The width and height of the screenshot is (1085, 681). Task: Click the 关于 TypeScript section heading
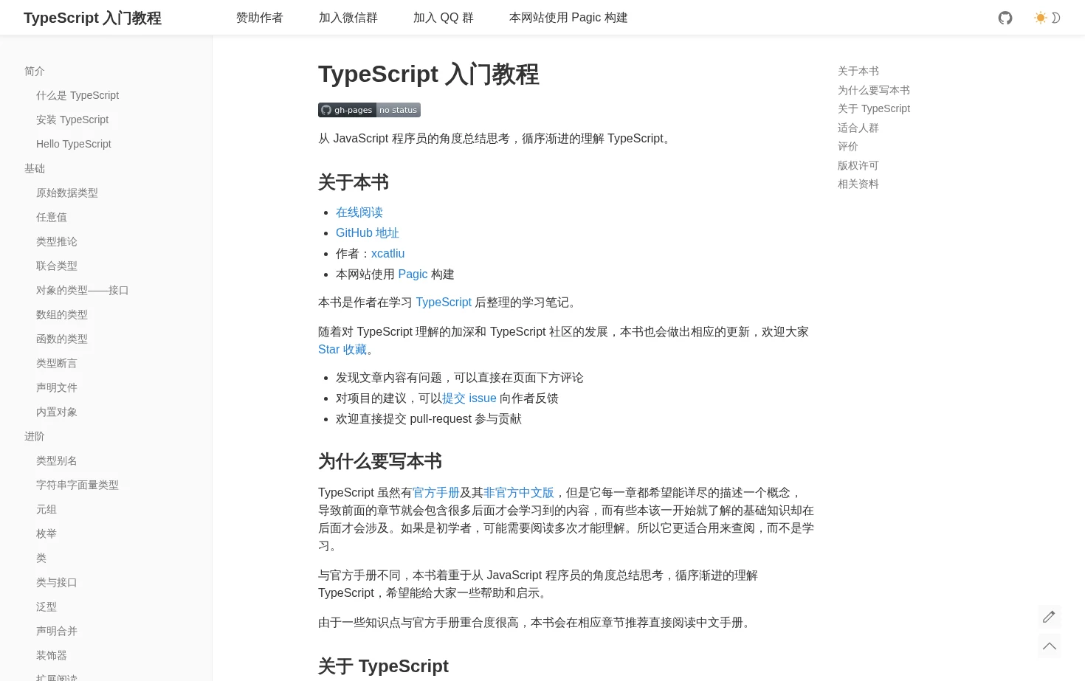pyautogui.click(x=383, y=666)
